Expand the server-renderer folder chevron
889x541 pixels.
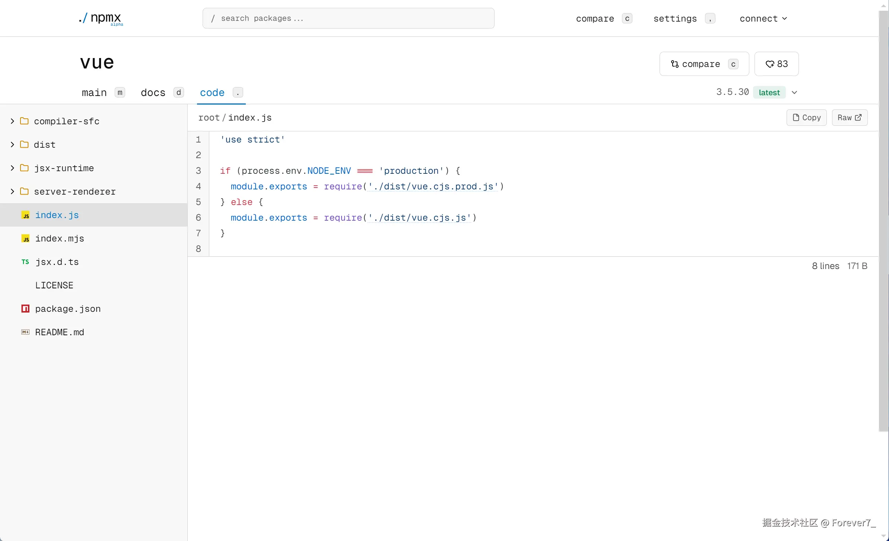click(x=12, y=192)
